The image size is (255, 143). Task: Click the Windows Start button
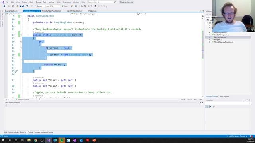pos(3,140)
